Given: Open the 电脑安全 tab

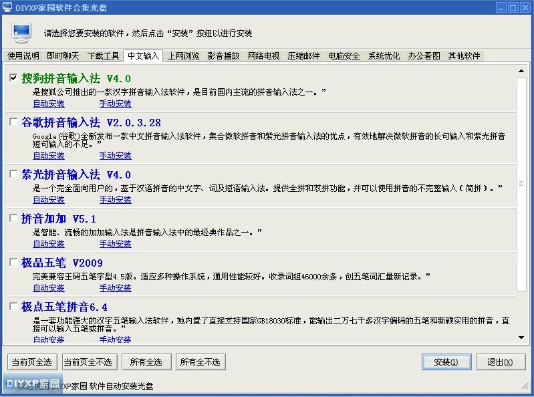Looking at the screenshot, I should 344,56.
